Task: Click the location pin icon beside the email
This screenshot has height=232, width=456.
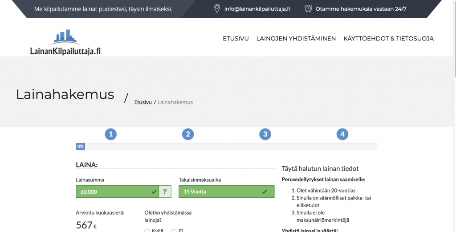Action: [217, 9]
